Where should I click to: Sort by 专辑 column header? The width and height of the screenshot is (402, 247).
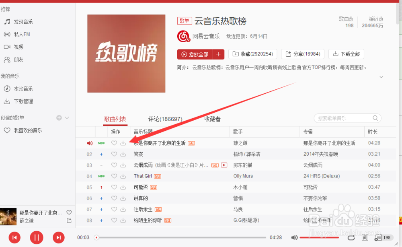(308, 132)
